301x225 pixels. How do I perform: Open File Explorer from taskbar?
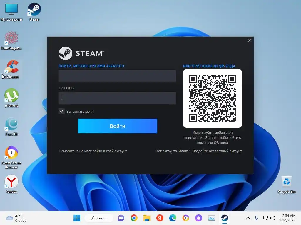click(147, 218)
